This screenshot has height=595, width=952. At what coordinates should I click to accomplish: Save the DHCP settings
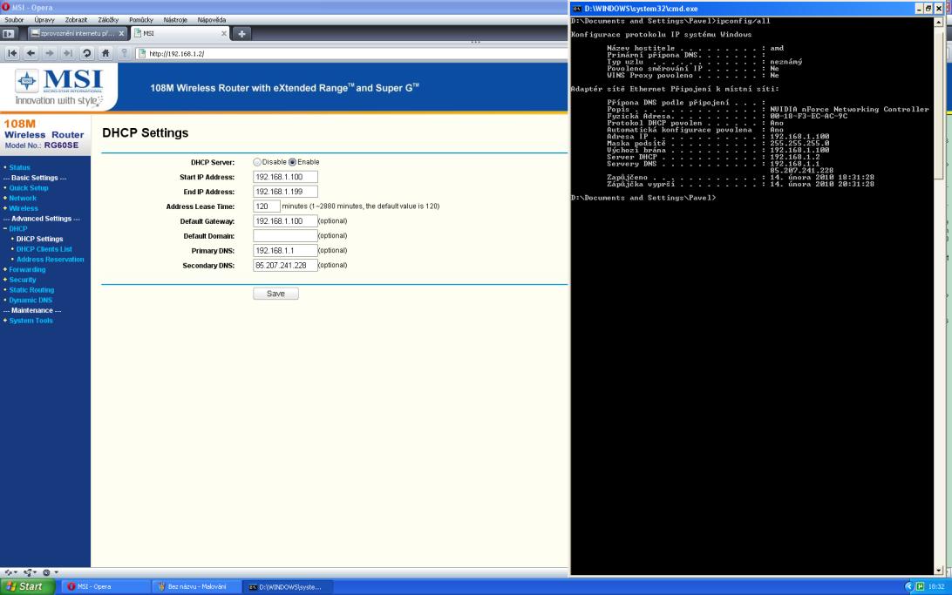[275, 294]
